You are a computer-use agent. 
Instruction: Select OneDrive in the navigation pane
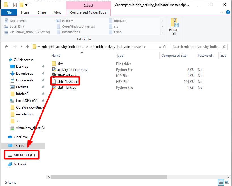(x=21, y=137)
